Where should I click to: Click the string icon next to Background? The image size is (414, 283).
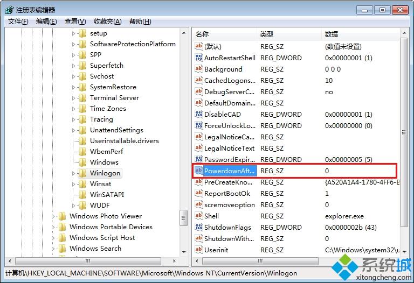198,69
